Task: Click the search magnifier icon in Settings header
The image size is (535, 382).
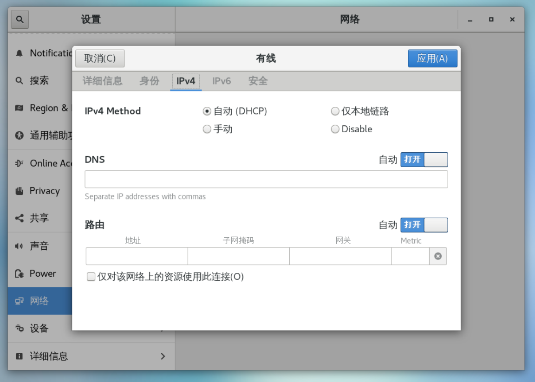Action: (20, 19)
